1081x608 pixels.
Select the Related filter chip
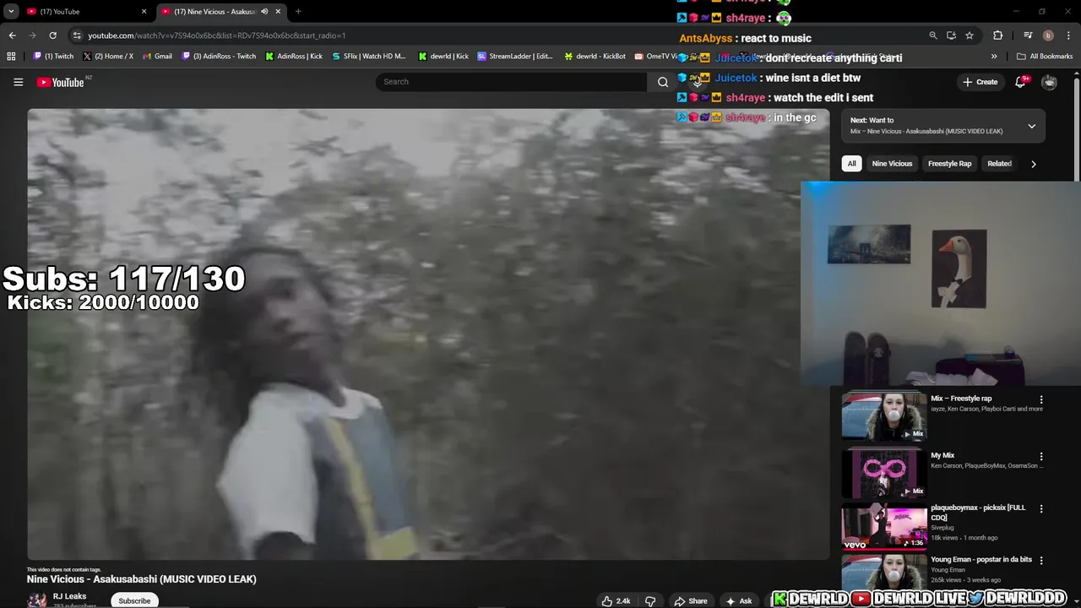(999, 164)
